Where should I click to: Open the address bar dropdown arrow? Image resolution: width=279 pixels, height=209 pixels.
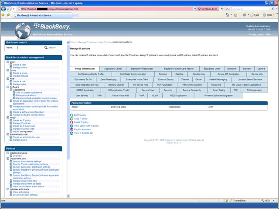pos(195,9)
